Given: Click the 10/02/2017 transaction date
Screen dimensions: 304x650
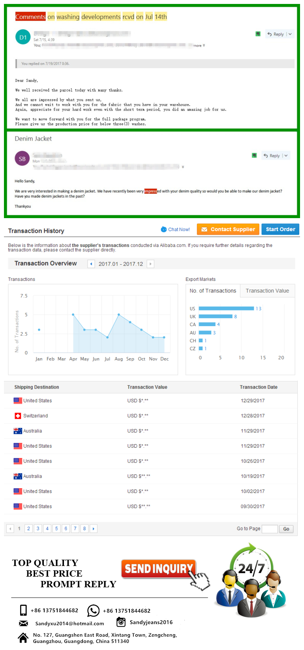Looking at the screenshot, I should click(253, 491).
